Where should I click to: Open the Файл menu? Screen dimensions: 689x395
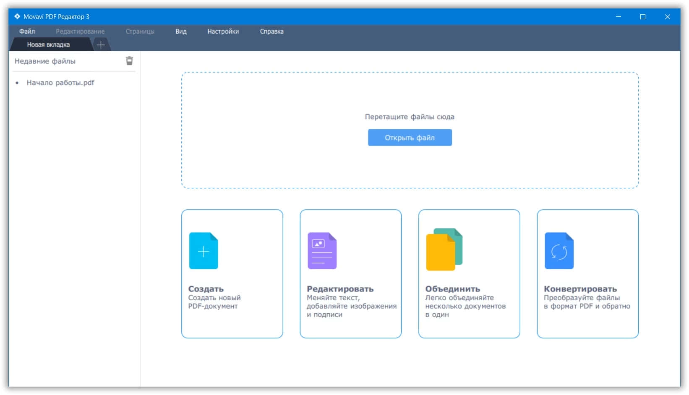click(27, 31)
